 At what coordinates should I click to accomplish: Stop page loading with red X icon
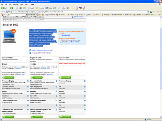click(x=17, y=8)
